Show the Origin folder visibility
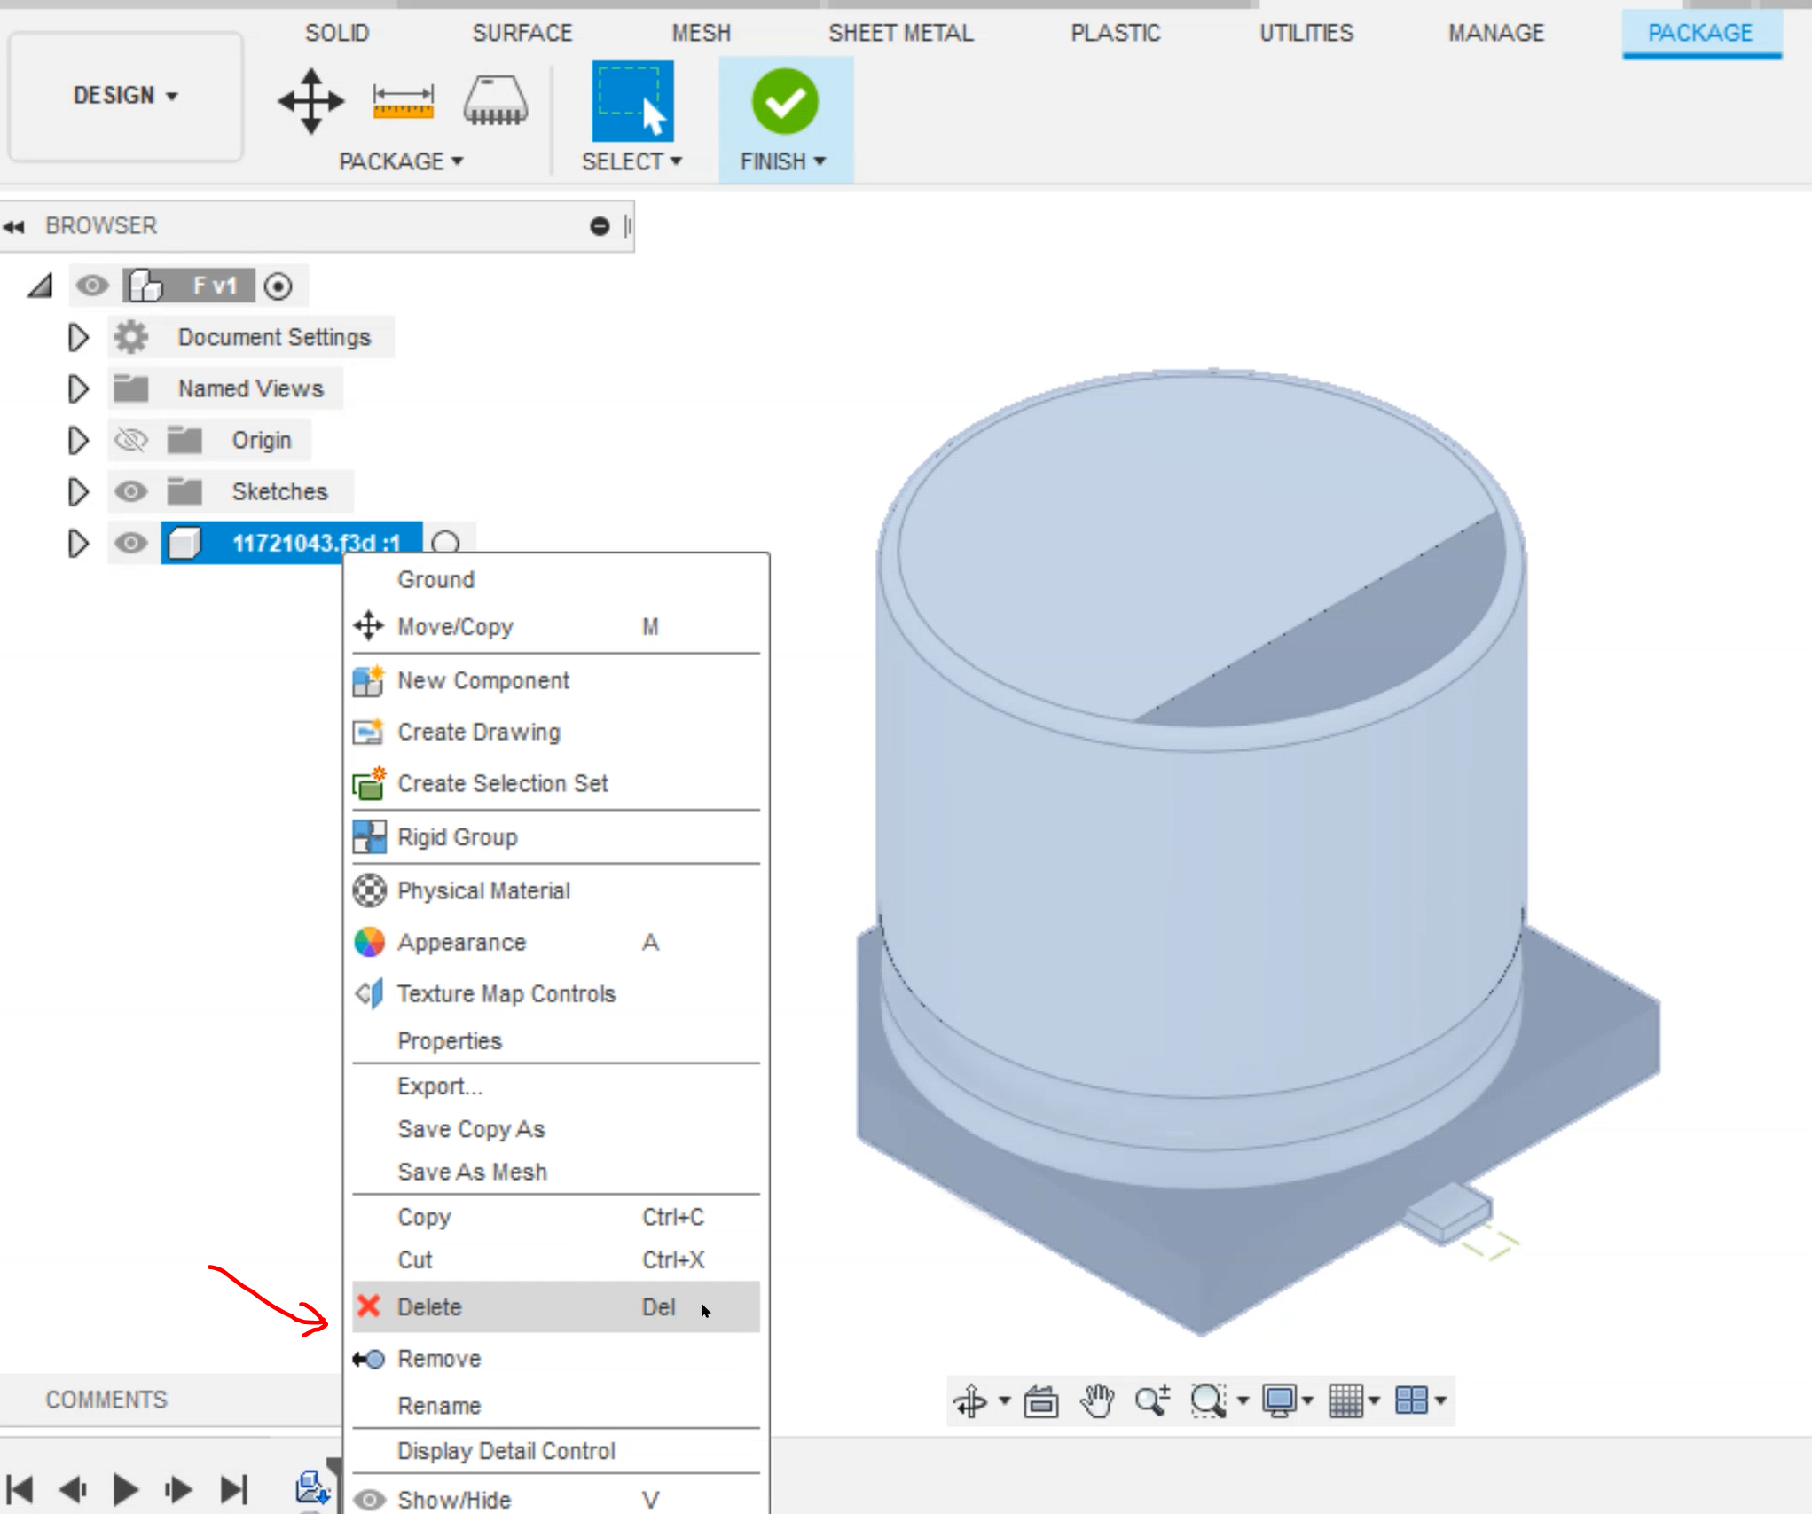This screenshot has width=1812, height=1514. [x=131, y=440]
